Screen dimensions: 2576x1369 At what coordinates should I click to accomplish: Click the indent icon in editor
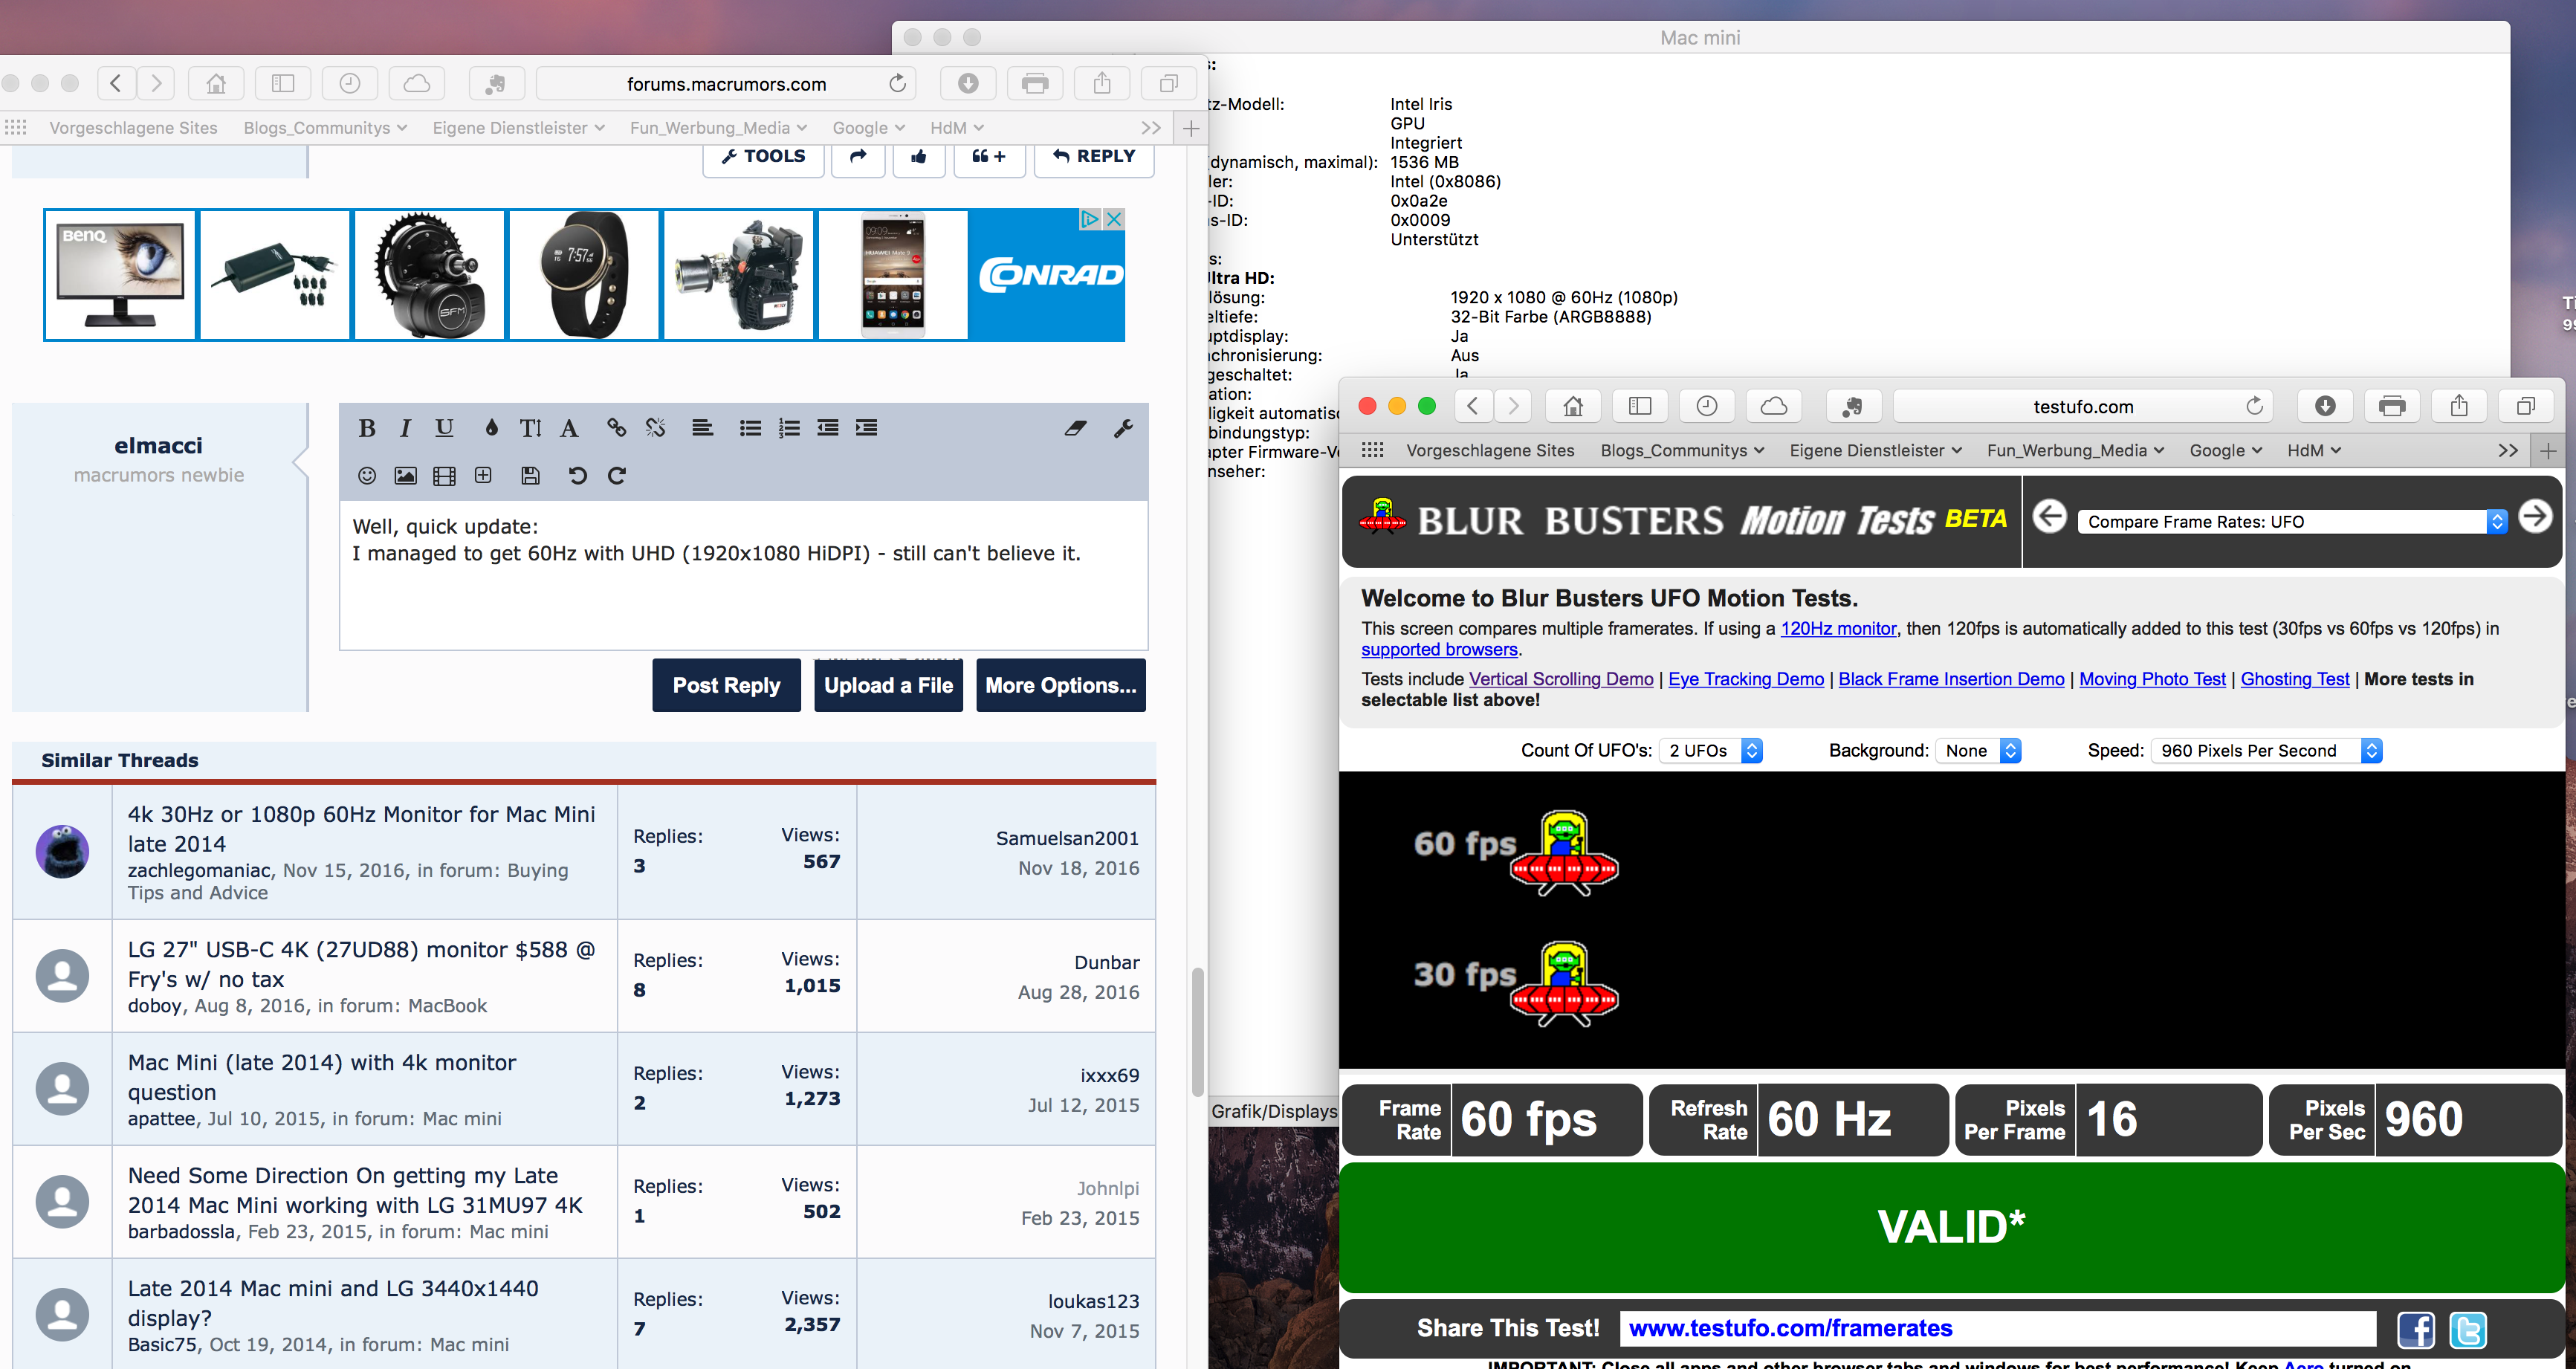[866, 428]
